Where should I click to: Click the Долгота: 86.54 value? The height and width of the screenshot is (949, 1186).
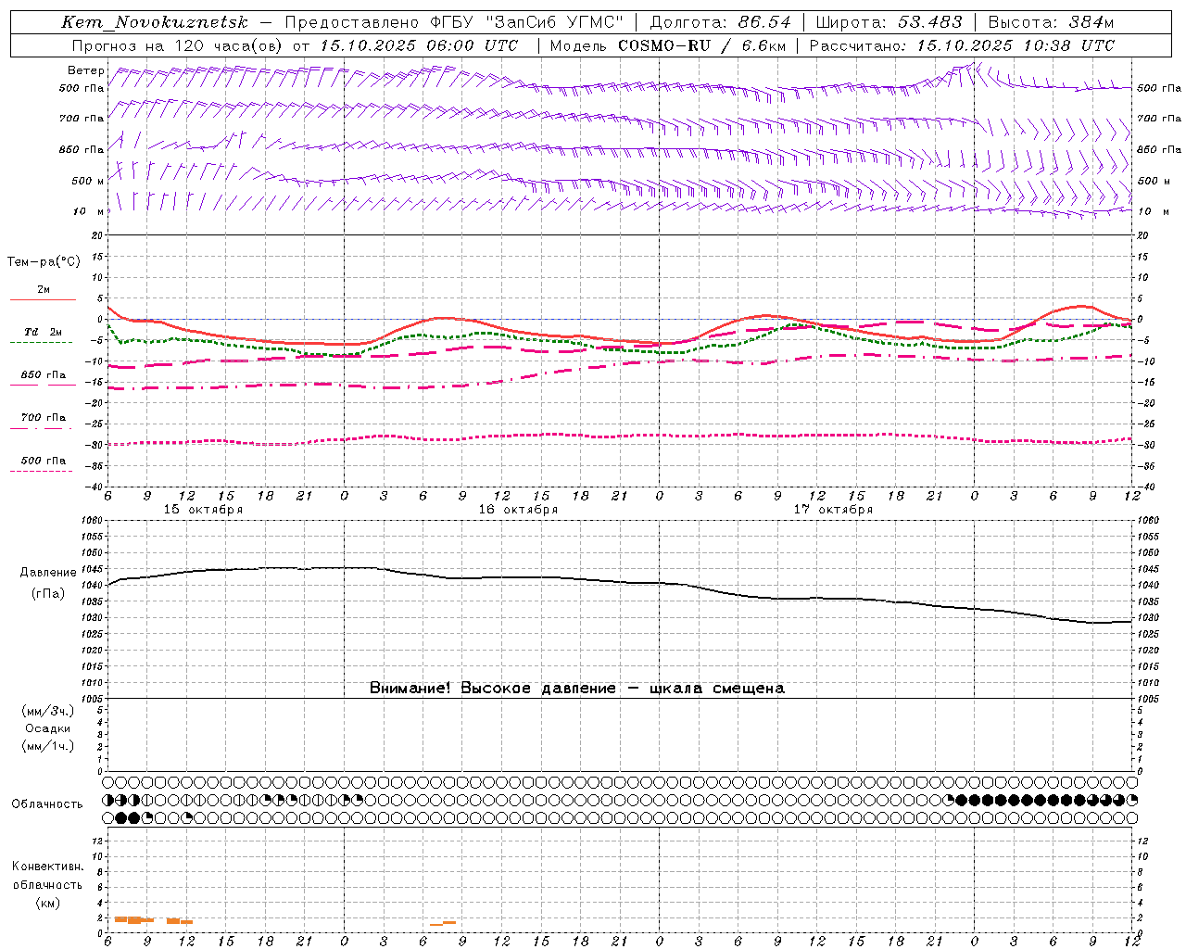[720, 22]
